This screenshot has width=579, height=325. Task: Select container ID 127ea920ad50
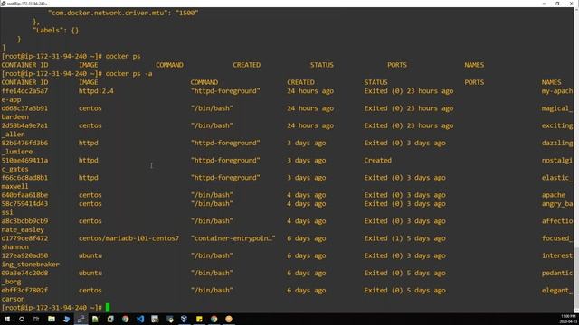pos(24,255)
